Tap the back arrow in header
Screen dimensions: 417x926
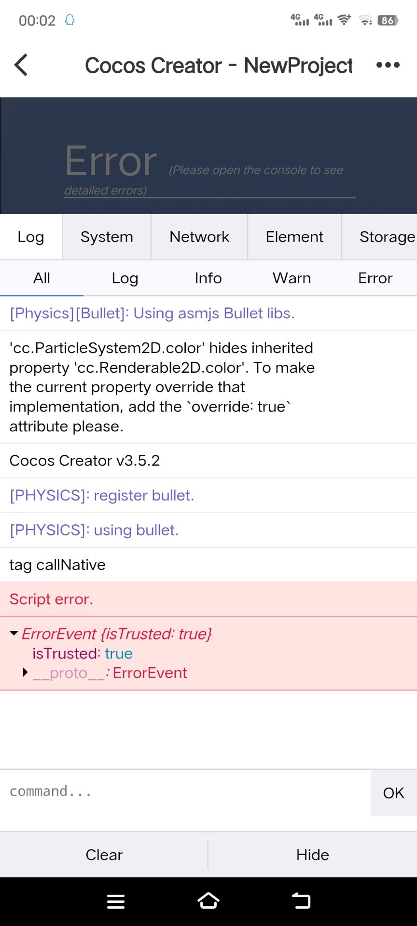coord(21,65)
